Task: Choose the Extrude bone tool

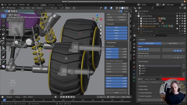Action: point(4,62)
